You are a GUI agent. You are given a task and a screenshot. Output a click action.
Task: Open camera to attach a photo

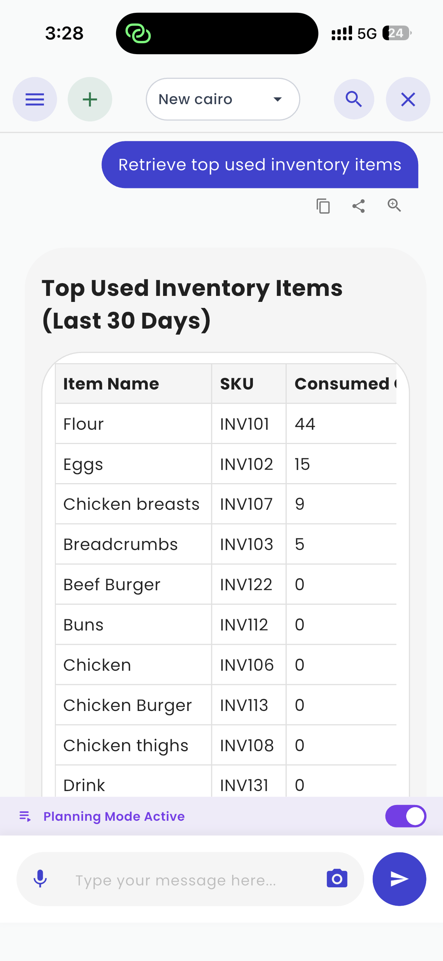point(337,879)
